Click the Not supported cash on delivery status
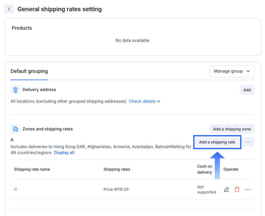The height and width of the screenshot is (216, 265). [x=206, y=190]
